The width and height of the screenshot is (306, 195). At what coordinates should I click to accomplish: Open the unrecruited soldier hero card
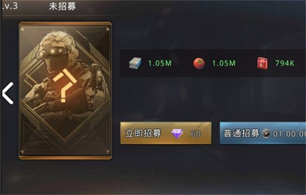(x=66, y=91)
